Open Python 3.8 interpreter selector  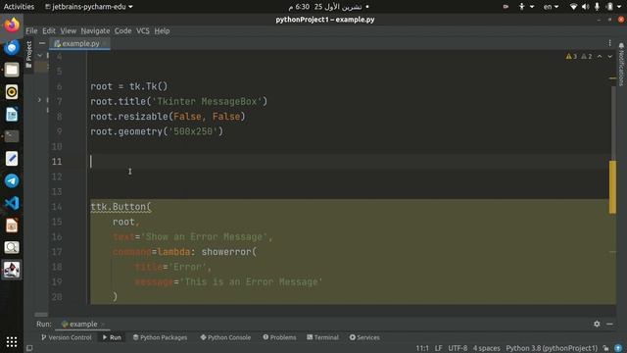coord(552,348)
